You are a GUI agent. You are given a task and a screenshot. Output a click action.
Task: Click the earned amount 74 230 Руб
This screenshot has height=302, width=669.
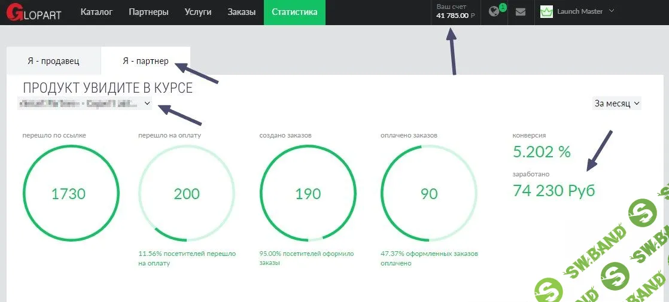[x=554, y=191]
